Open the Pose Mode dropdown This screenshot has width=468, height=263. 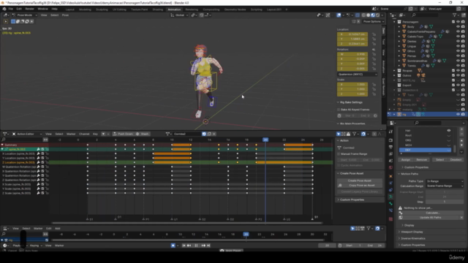pyautogui.click(x=24, y=15)
